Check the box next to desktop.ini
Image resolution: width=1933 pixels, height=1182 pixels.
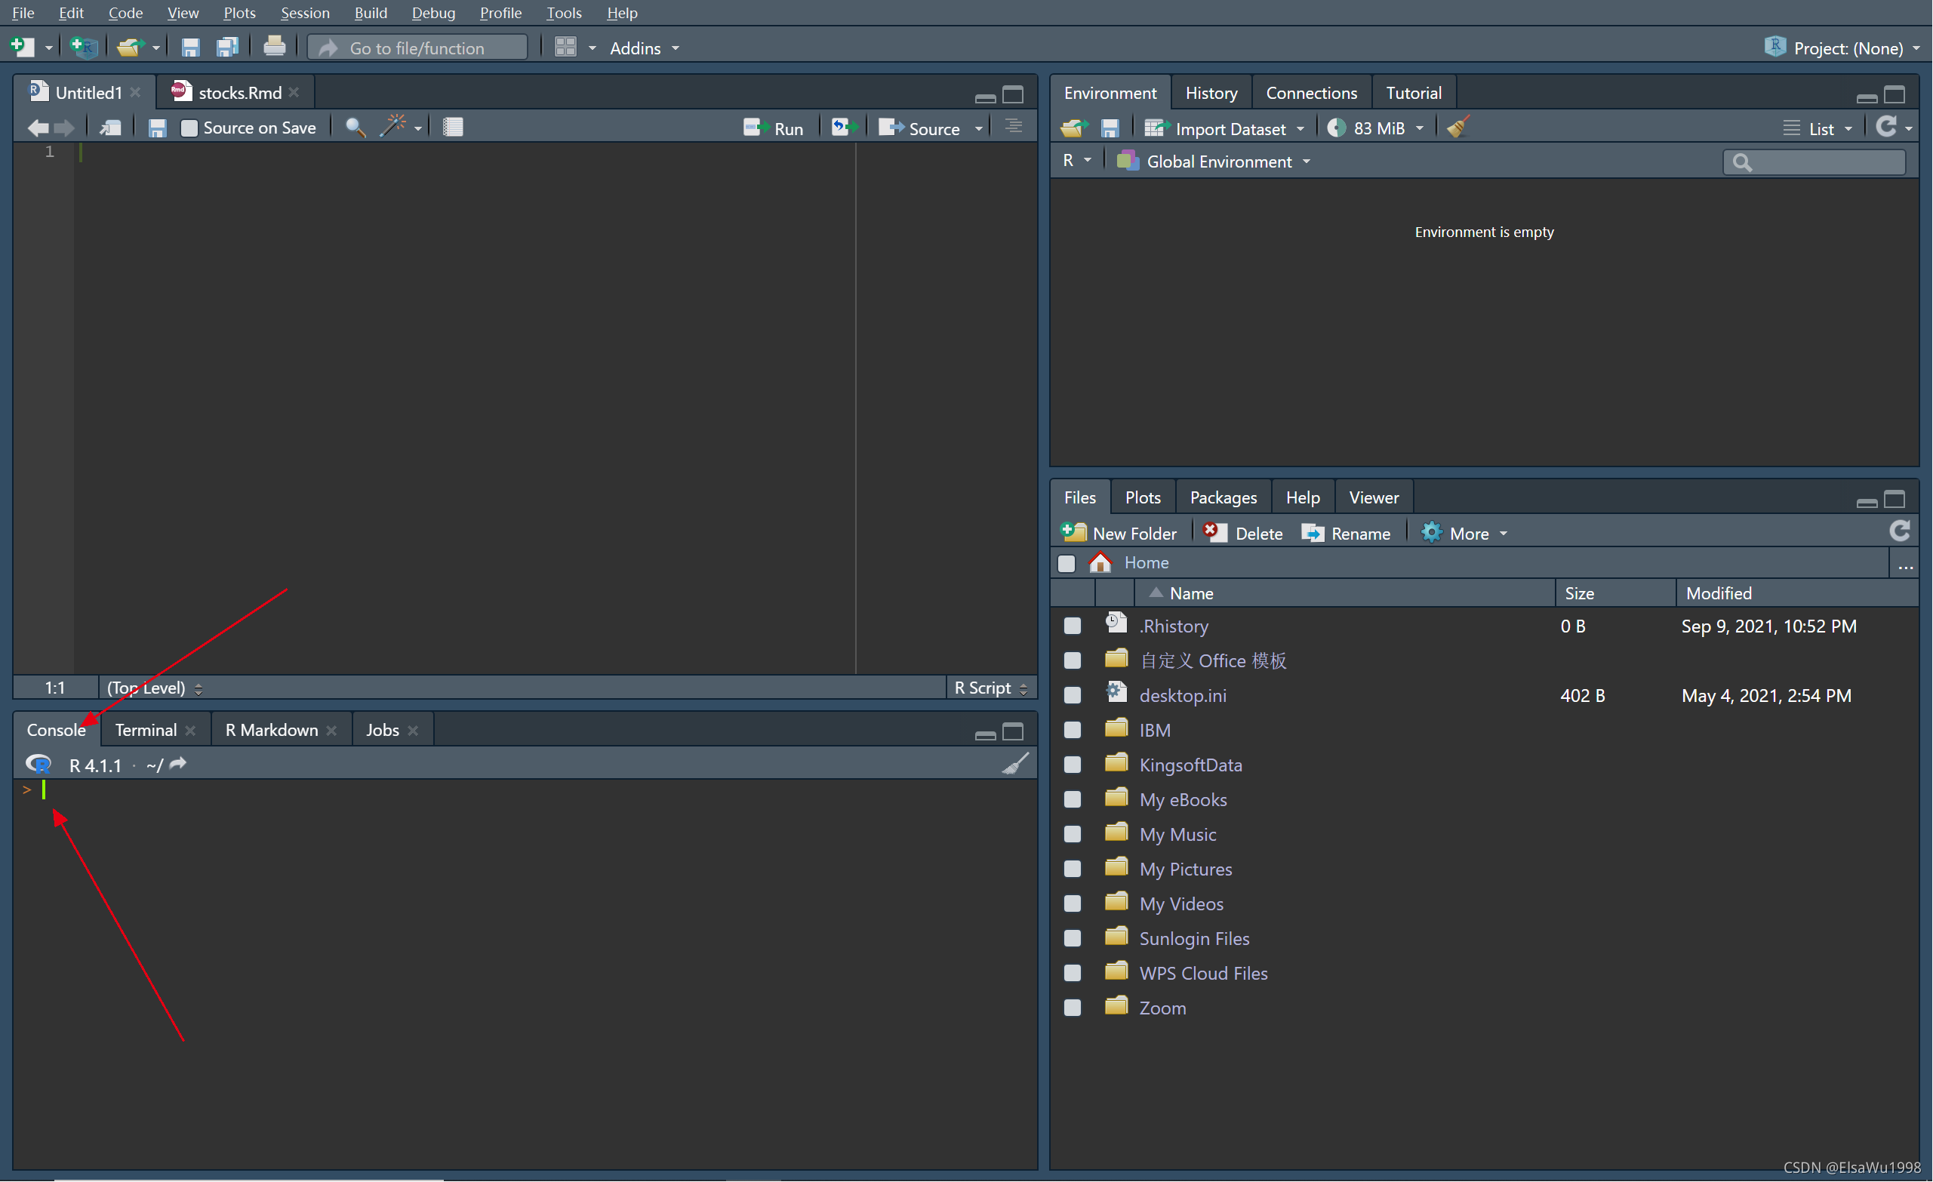click(x=1073, y=695)
